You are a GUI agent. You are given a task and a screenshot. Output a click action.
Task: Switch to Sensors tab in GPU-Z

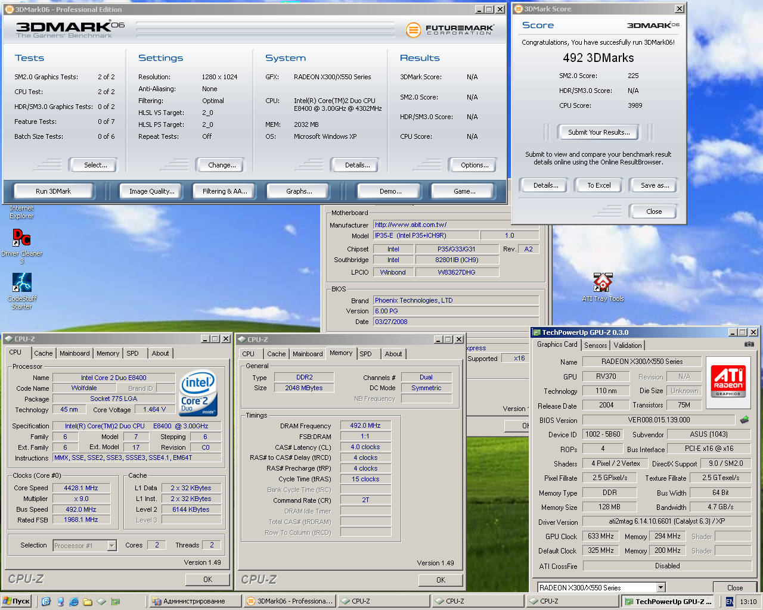595,346
